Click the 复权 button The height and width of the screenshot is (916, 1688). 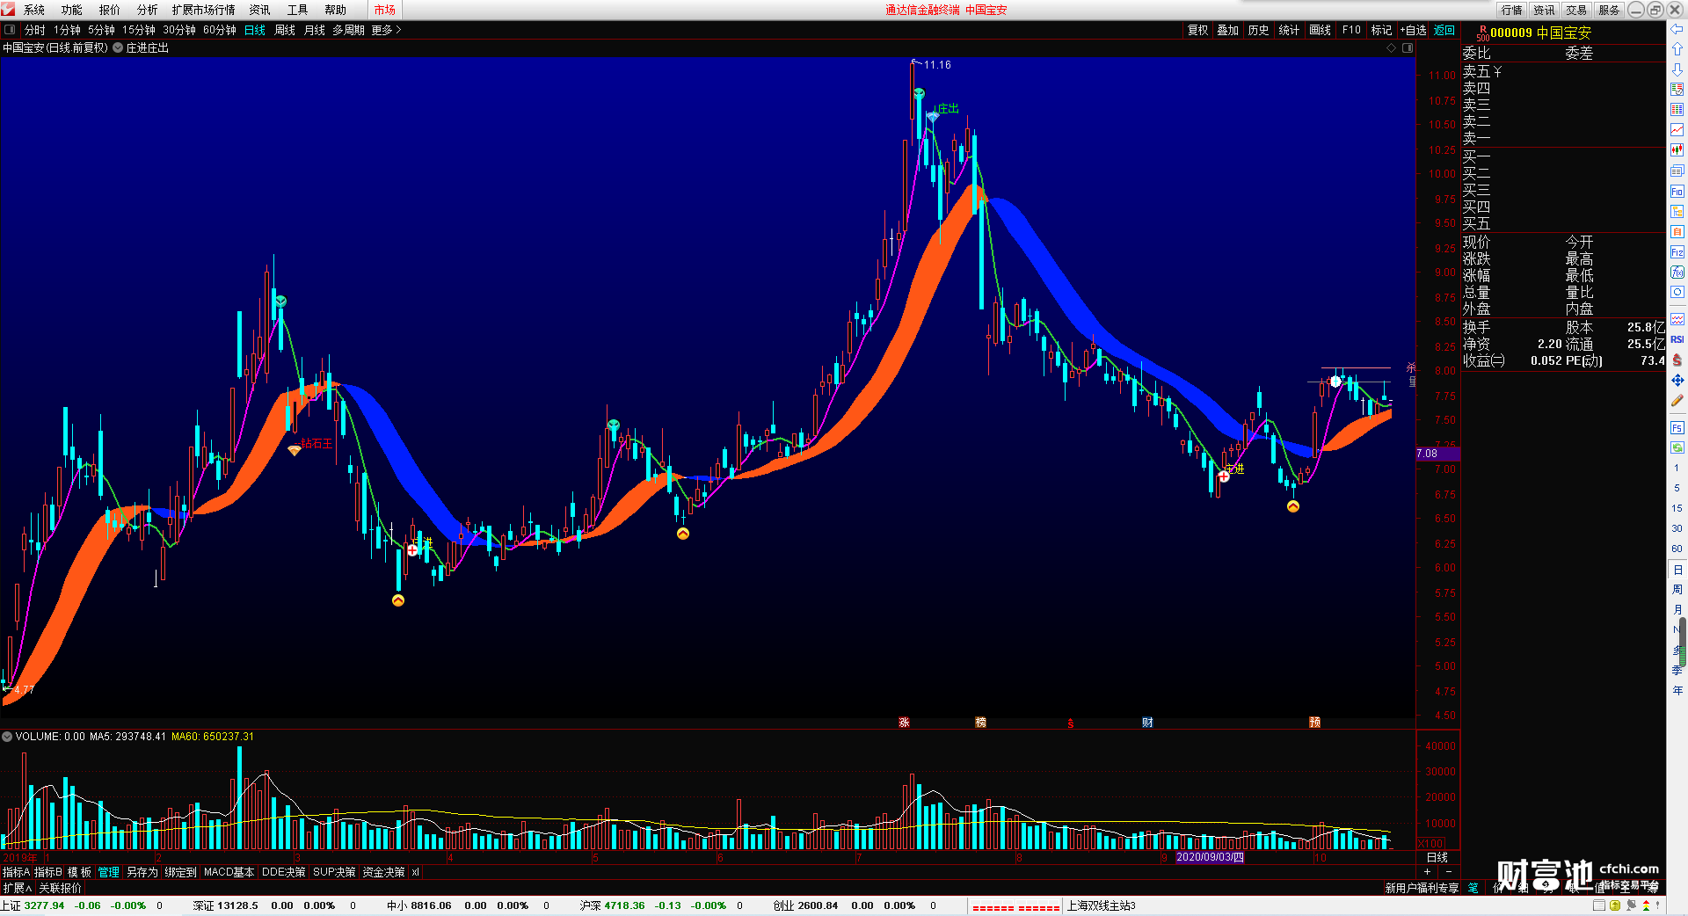(1198, 30)
